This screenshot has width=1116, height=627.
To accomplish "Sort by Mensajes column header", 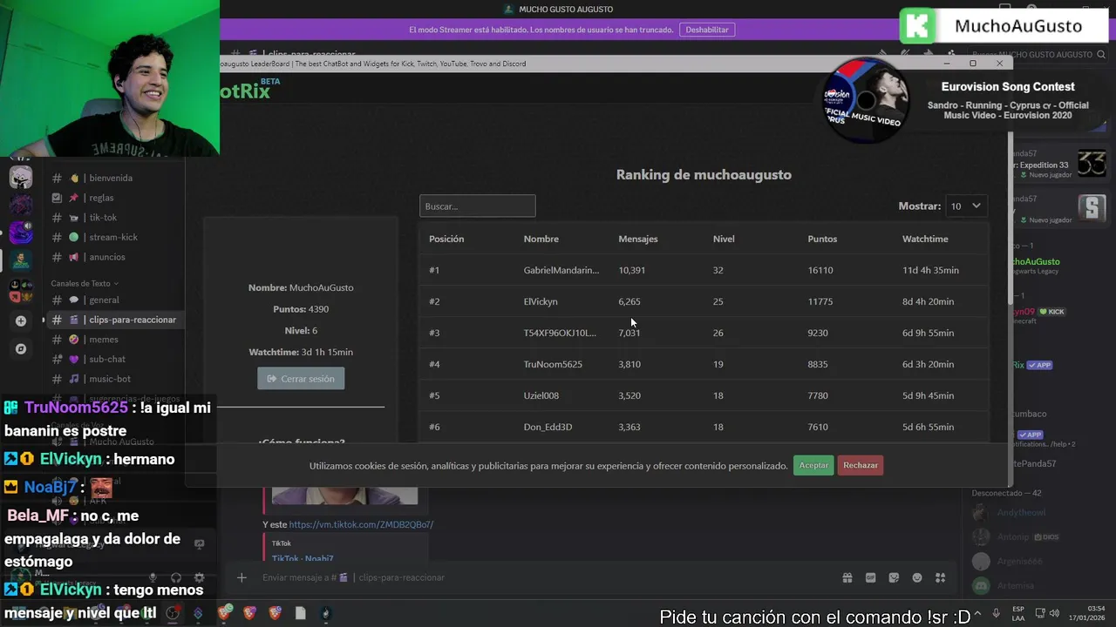I will 638,239.
